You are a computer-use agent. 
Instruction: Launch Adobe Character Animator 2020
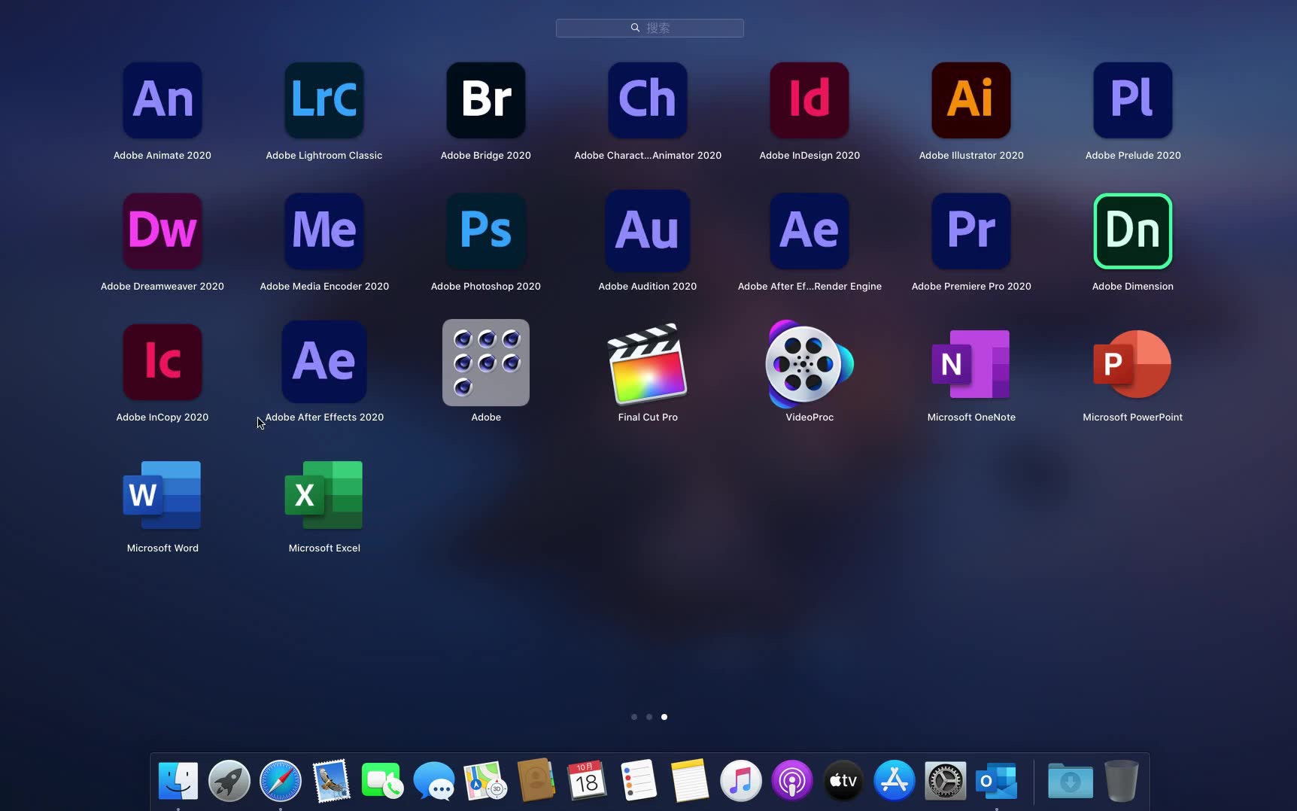click(x=648, y=100)
